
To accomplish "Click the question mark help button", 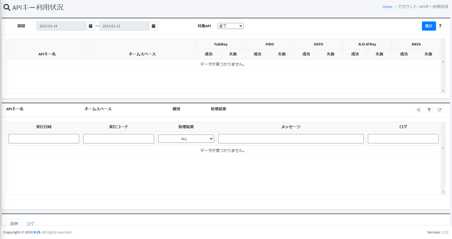I will point(440,26).
